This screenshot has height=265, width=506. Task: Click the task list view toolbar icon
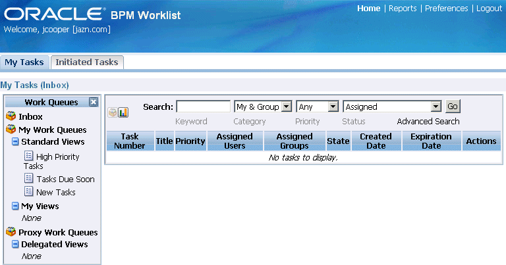(x=113, y=112)
